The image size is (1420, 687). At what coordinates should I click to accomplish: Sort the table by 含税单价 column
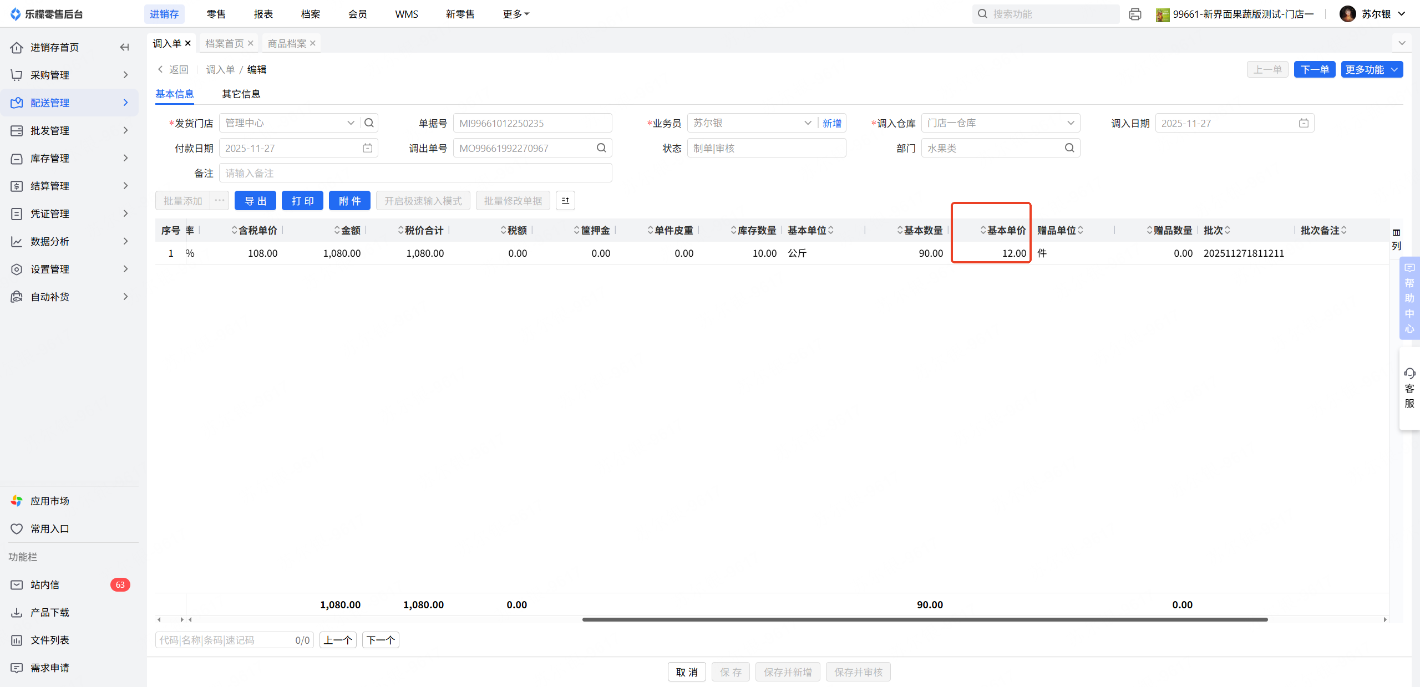235,230
